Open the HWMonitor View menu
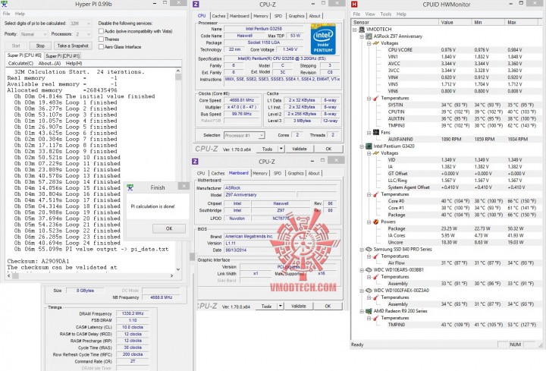The width and height of the screenshot is (546, 371). click(x=370, y=14)
